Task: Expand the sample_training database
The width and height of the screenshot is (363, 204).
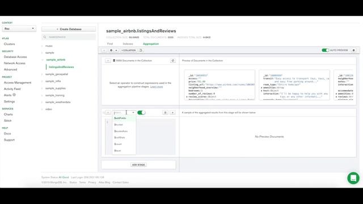Action: [42, 95]
